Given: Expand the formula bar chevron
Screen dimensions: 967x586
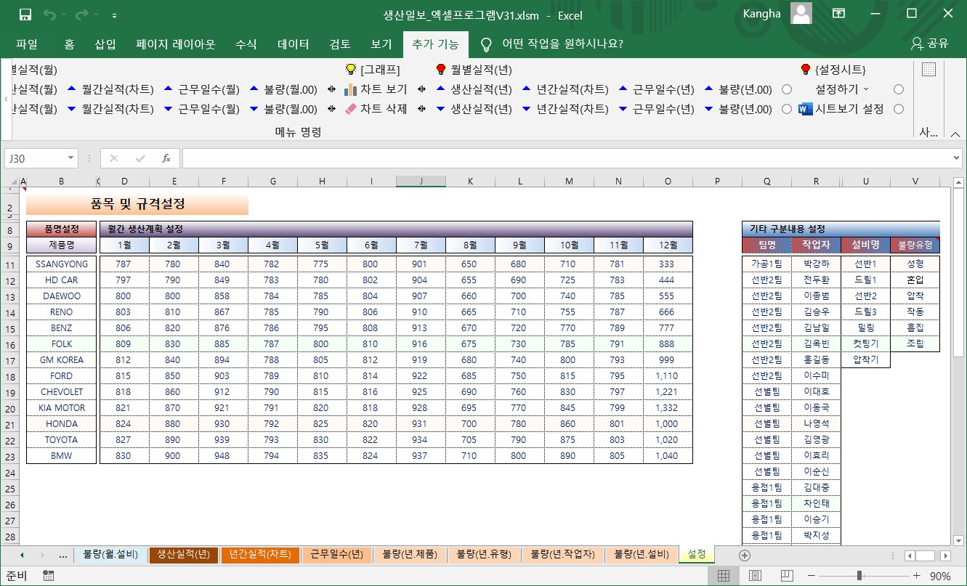Looking at the screenshot, I should (955, 158).
